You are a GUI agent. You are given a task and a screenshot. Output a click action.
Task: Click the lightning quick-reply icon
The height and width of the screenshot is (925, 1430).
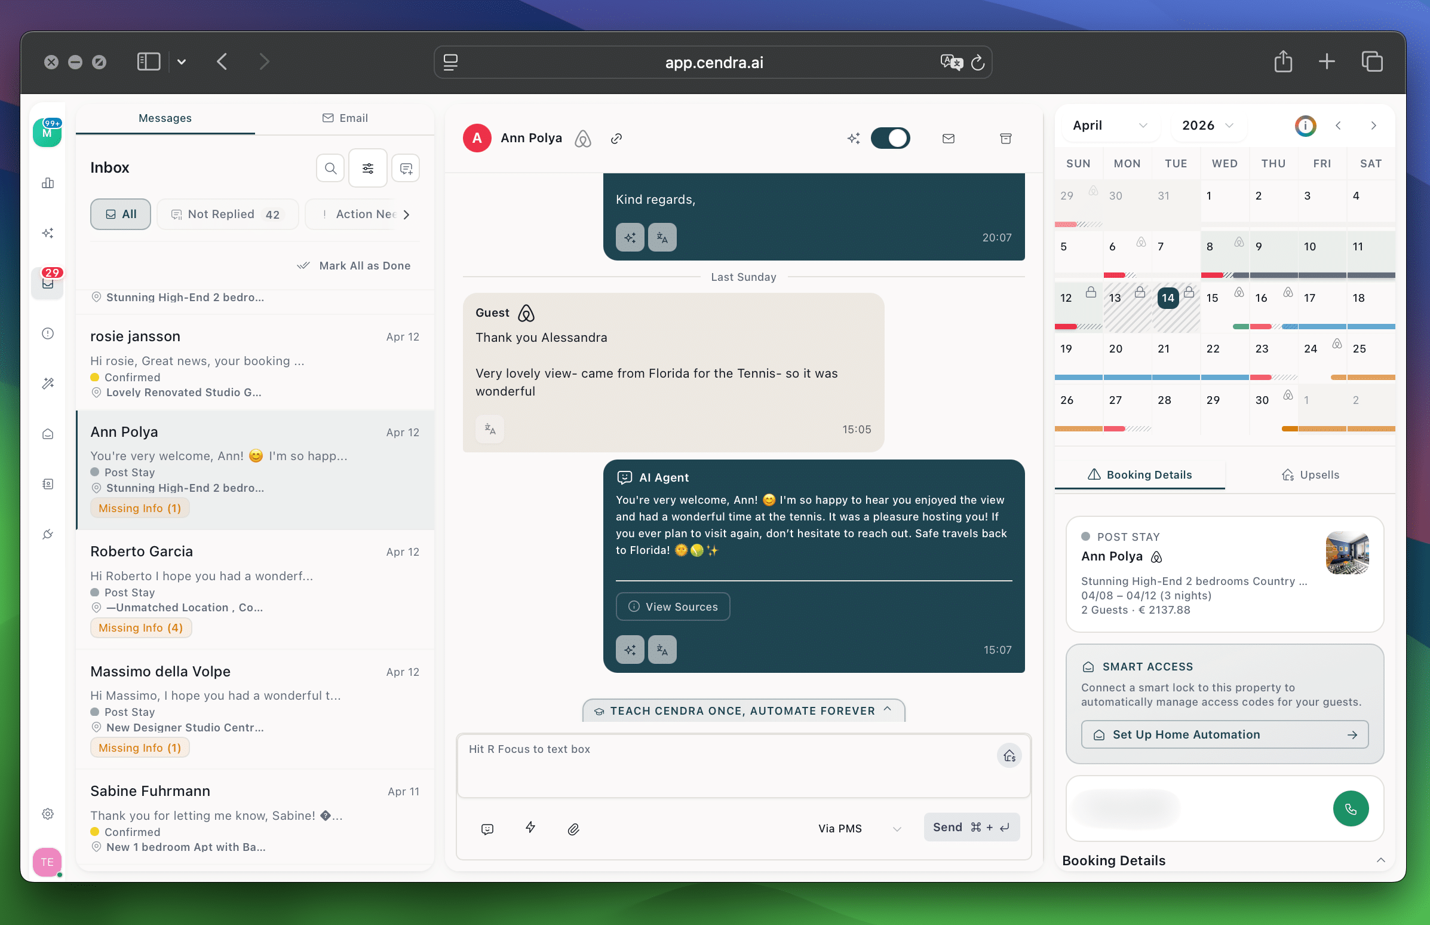(530, 828)
